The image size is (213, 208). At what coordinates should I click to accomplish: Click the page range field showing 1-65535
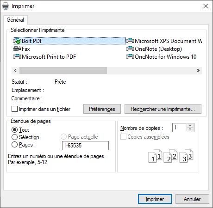pyautogui.click(x=85, y=146)
